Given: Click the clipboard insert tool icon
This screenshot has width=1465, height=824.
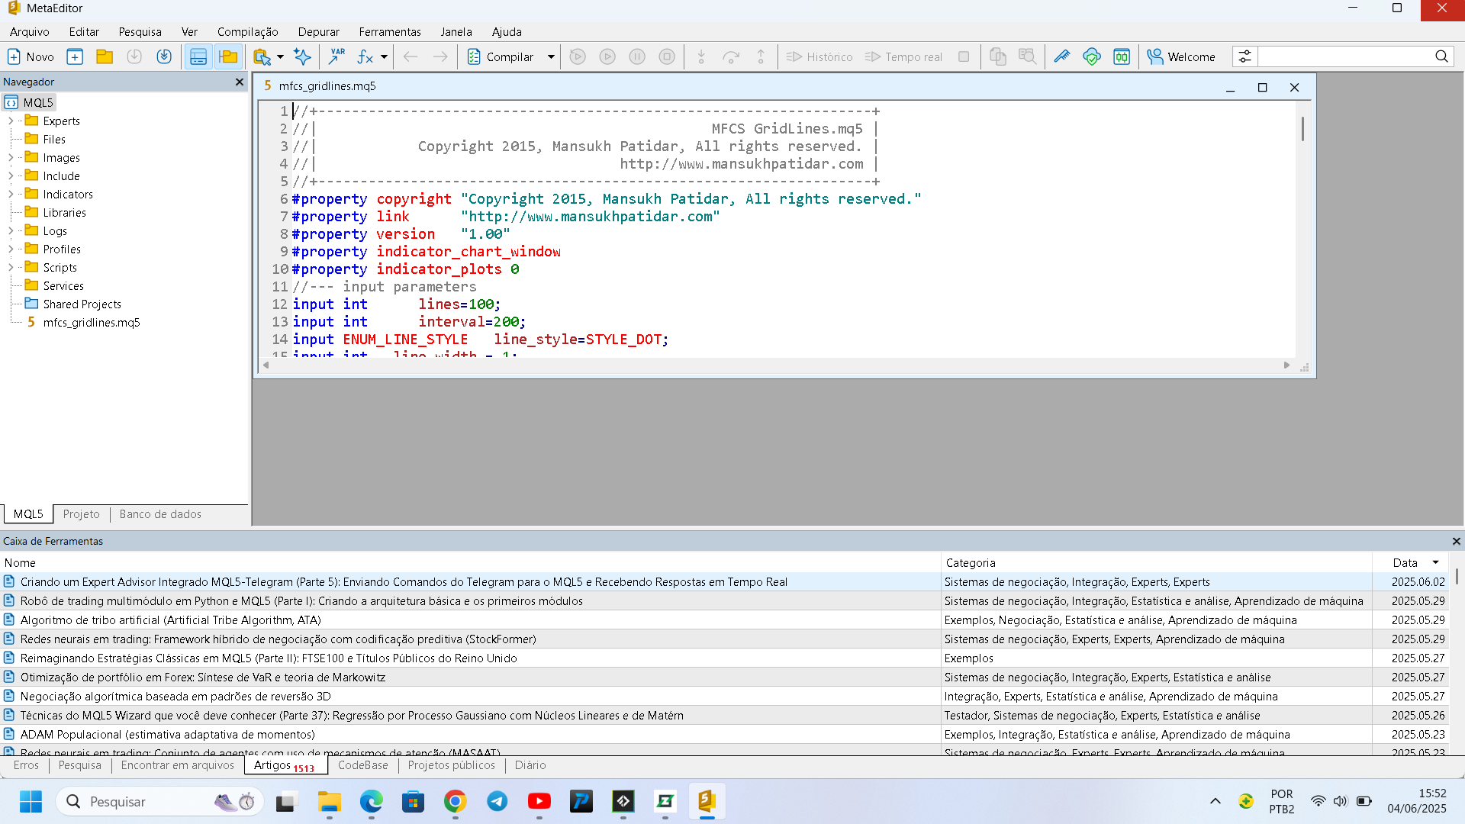Looking at the screenshot, I should (x=262, y=56).
